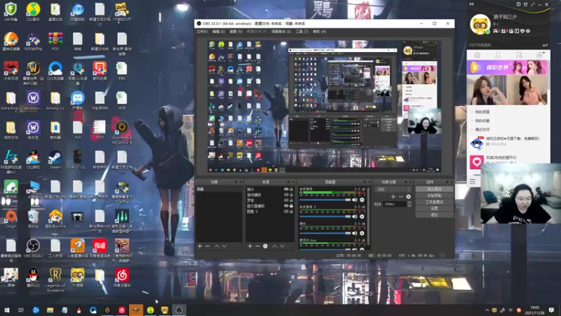The width and height of the screenshot is (561, 316).
Task: Open OBS 设置 settings button
Action: [434, 209]
